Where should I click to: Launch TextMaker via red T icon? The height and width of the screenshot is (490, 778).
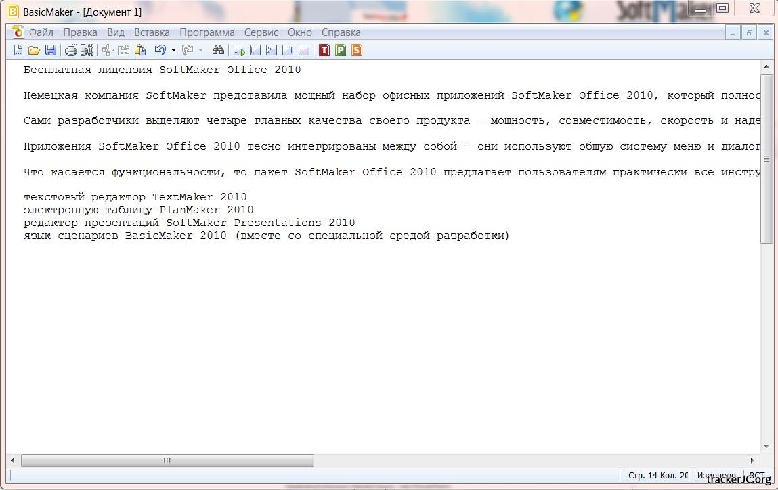324,50
